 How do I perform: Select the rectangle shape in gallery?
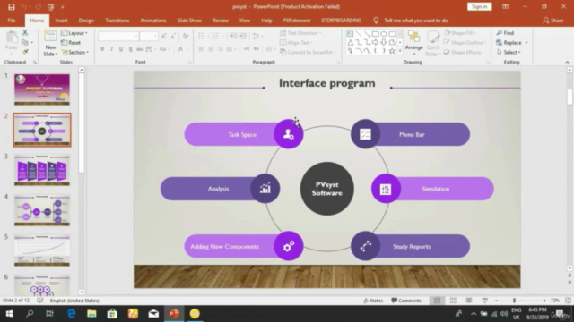[x=375, y=34]
